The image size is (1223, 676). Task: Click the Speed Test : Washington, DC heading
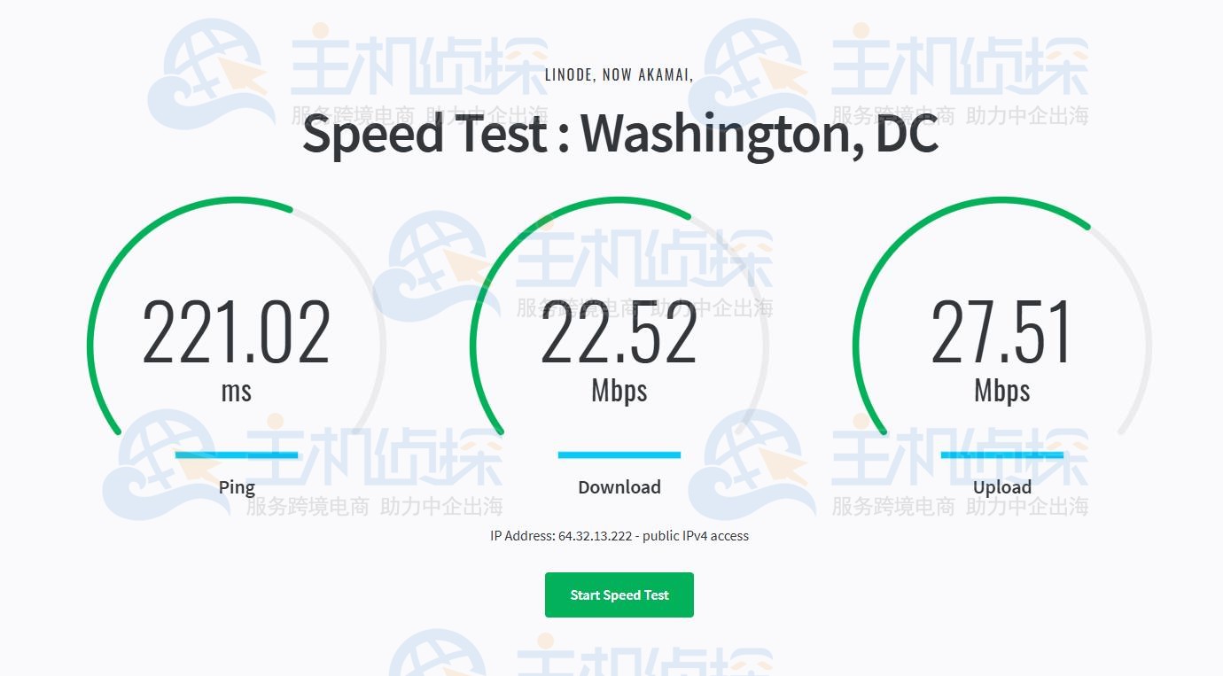(x=619, y=135)
